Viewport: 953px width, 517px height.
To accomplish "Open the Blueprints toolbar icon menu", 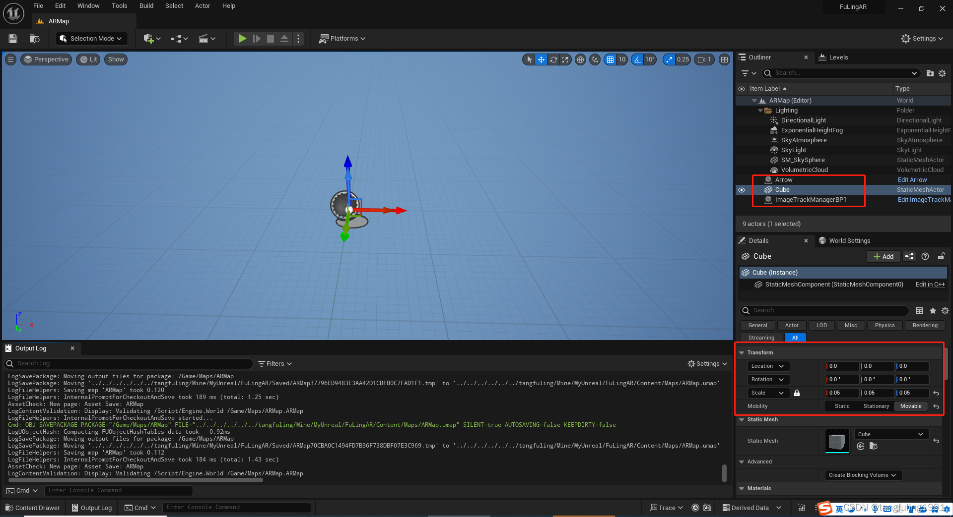I will [179, 39].
